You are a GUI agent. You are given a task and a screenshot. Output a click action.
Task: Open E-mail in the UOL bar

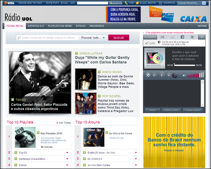coord(65,3)
